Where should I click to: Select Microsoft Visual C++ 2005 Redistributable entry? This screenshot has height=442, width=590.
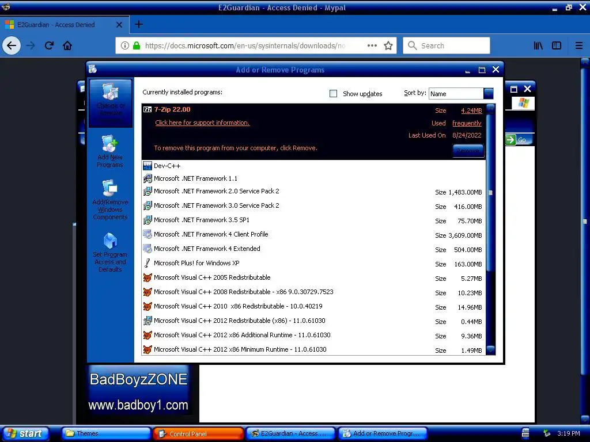point(314,278)
